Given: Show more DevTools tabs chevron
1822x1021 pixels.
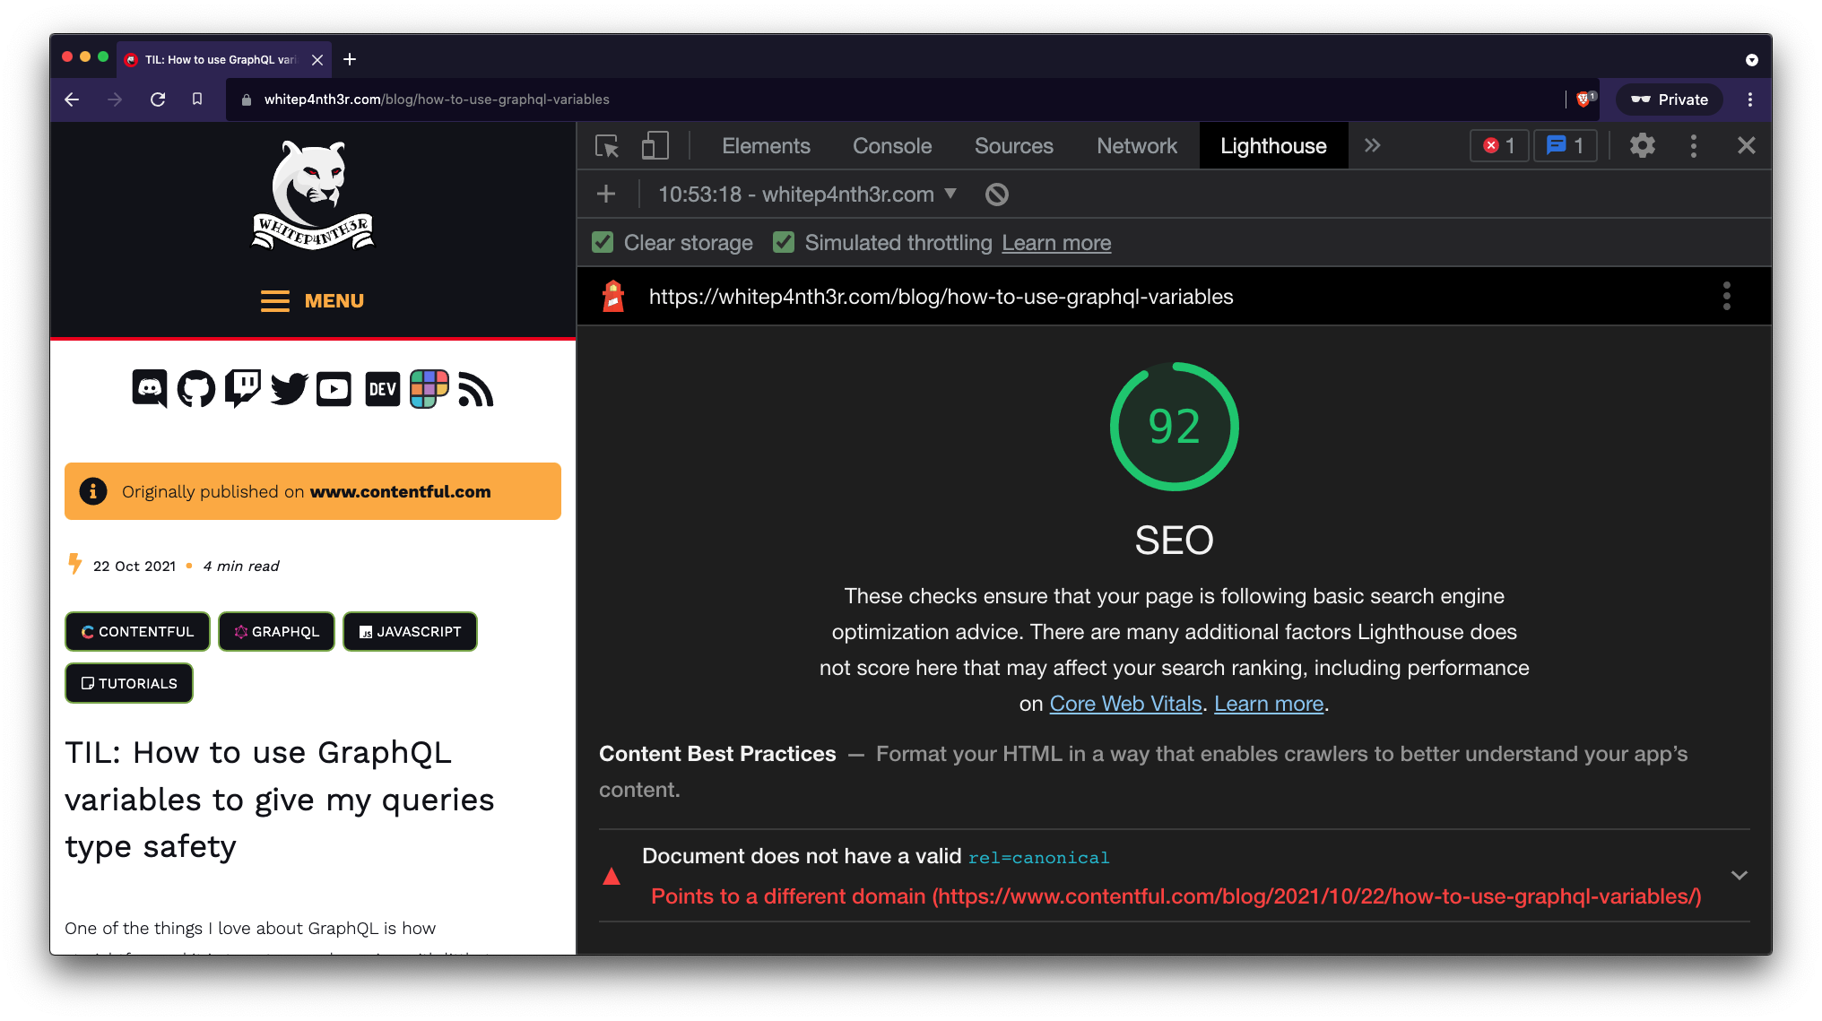Looking at the screenshot, I should (x=1372, y=146).
